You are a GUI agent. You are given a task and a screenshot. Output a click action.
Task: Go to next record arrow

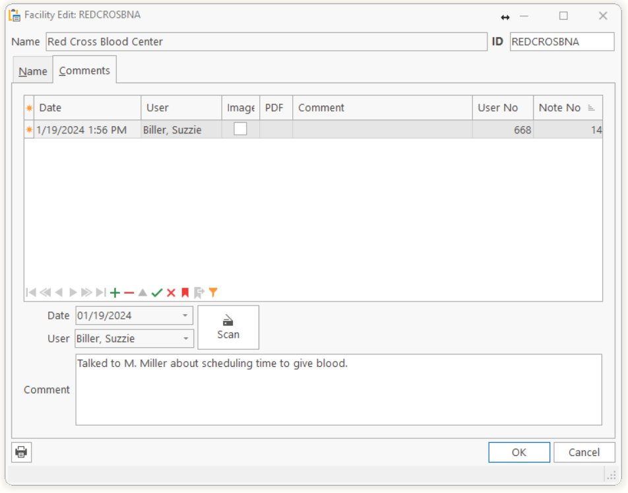73,292
